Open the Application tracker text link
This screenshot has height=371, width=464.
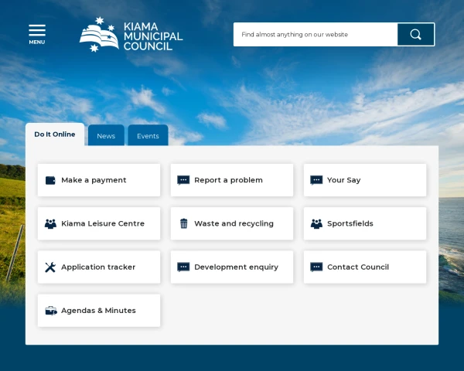tap(98, 267)
